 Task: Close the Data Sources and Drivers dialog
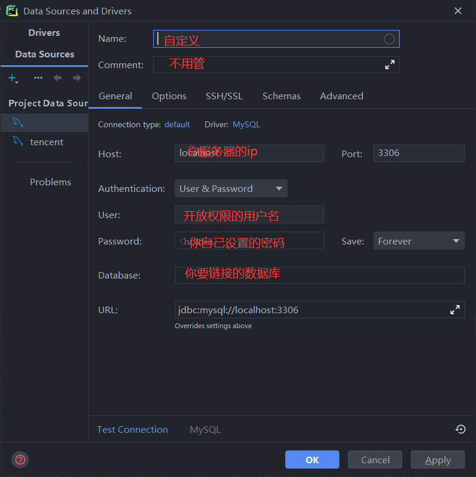click(457, 11)
